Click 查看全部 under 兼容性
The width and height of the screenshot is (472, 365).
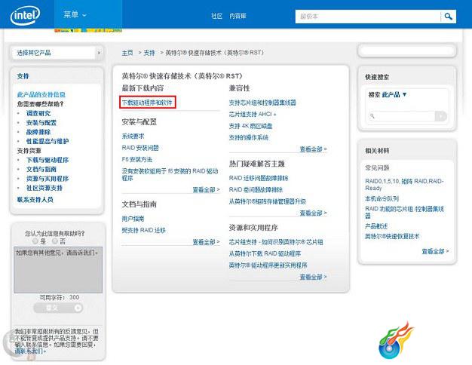314,149
